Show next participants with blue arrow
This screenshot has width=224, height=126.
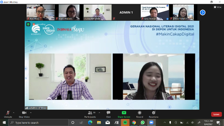pos(203,12)
